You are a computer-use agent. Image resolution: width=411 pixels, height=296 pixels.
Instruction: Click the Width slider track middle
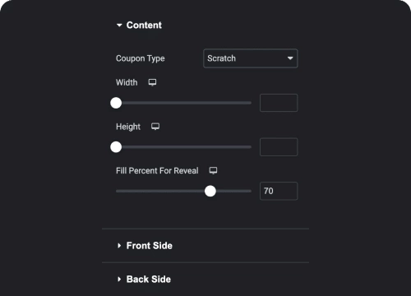coord(183,103)
